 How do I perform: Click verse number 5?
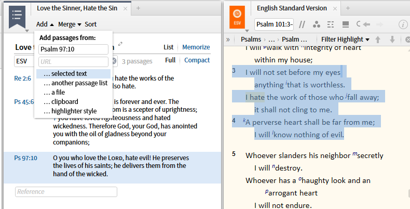pos(234,154)
